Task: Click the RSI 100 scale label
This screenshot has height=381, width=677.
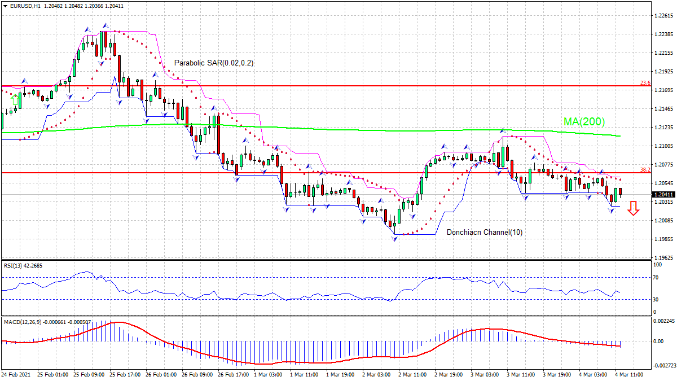Action: (x=658, y=264)
